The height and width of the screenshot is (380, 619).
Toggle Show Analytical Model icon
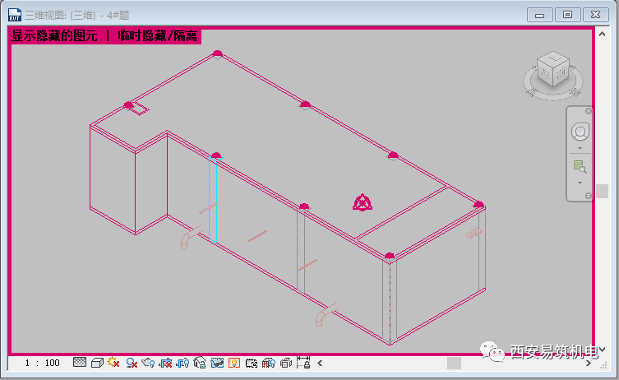(x=269, y=363)
